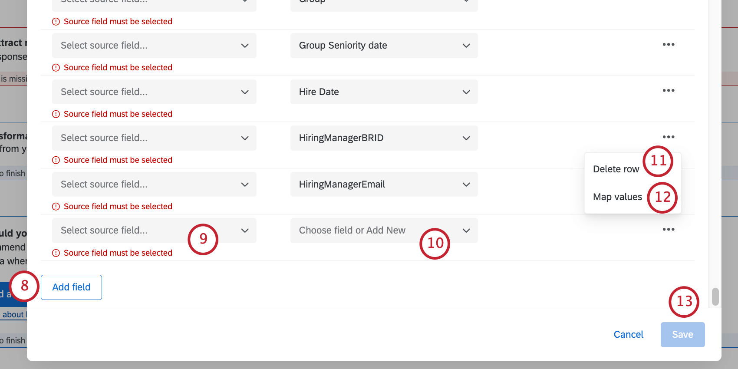This screenshot has width=738, height=369.
Task: Click error icon beside Hire Date source warning
Action: 56,114
